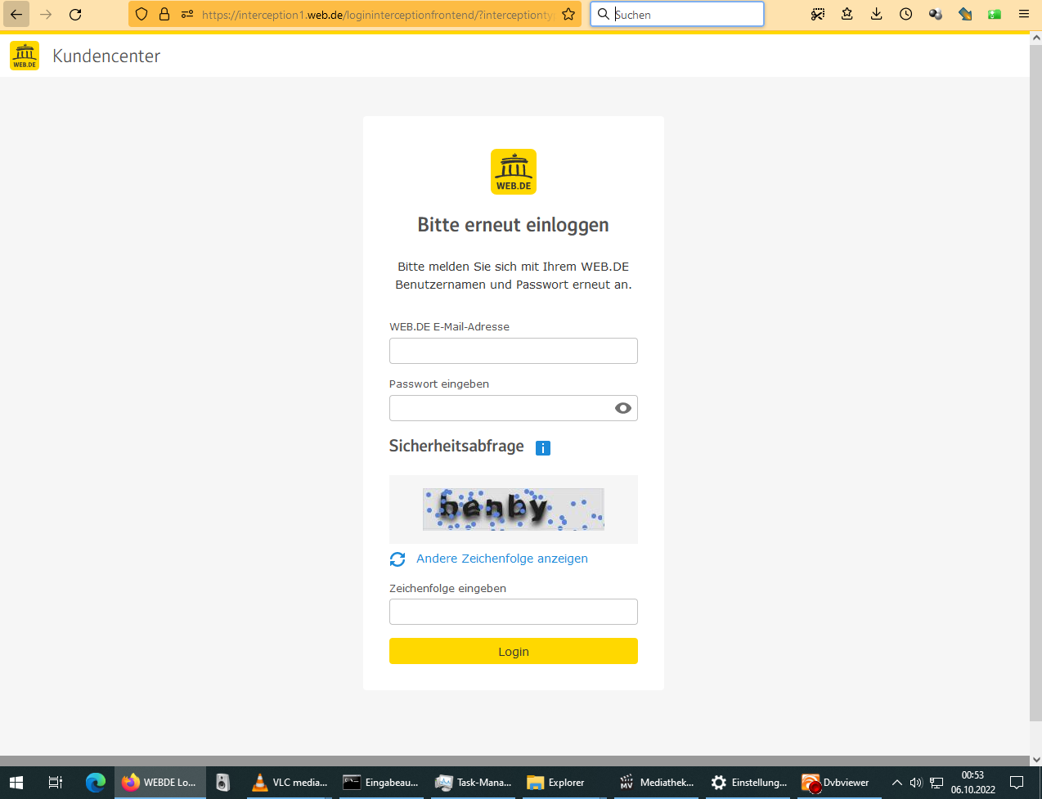The image size is (1042, 799).
Task: Bookmark this page with the star
Action: pyautogui.click(x=568, y=14)
